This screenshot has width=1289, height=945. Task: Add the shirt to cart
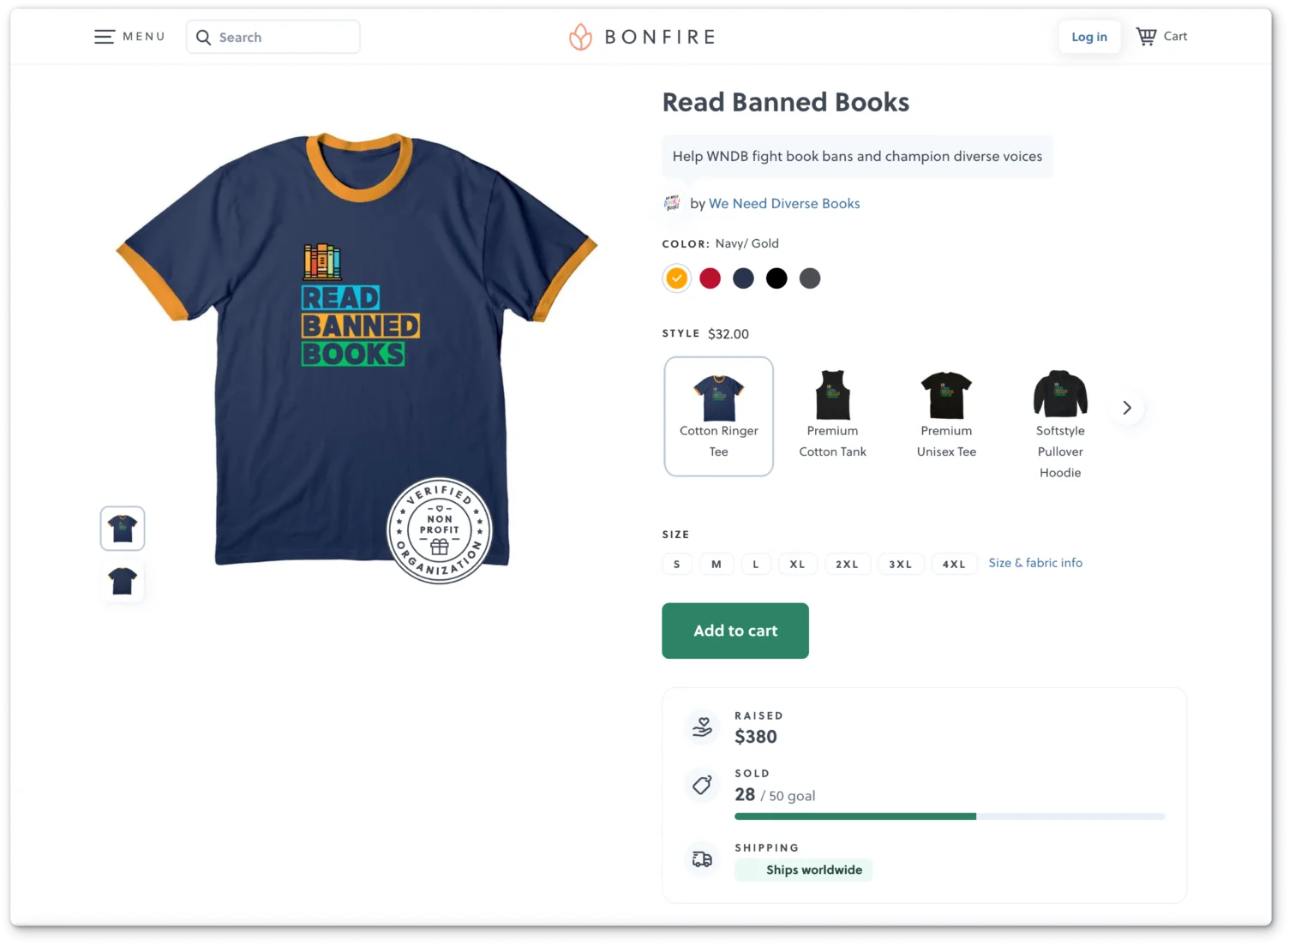734,631
